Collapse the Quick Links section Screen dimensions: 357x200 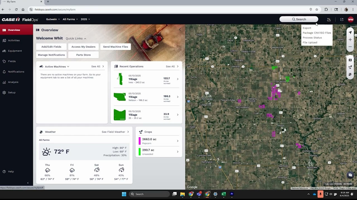click(85, 39)
